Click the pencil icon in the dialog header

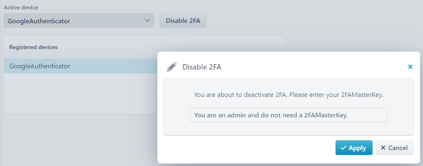click(172, 67)
